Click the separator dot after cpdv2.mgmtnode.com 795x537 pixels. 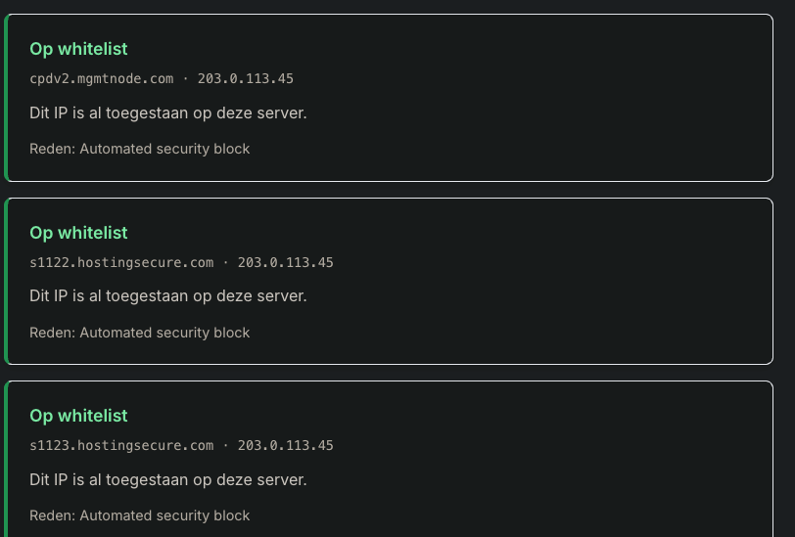click(x=186, y=78)
